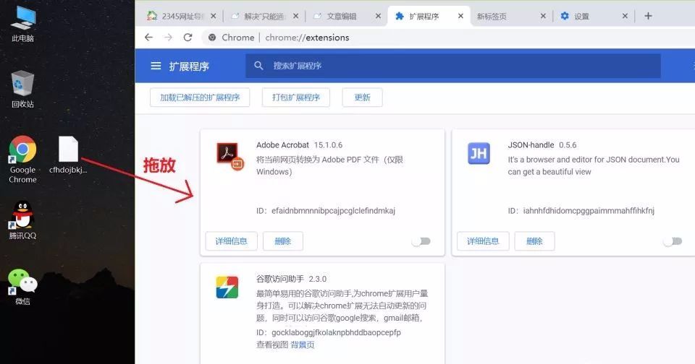Reload the extensions page
This screenshot has width=695, height=364.
(x=188, y=38)
